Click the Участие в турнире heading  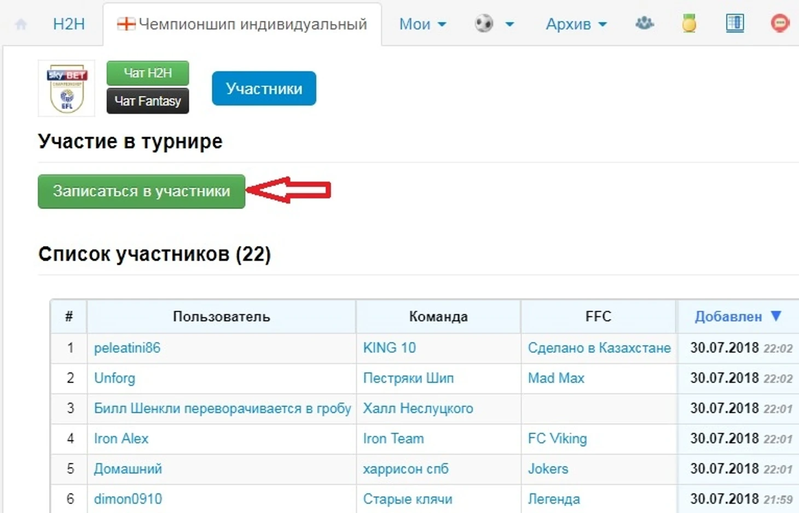[130, 142]
